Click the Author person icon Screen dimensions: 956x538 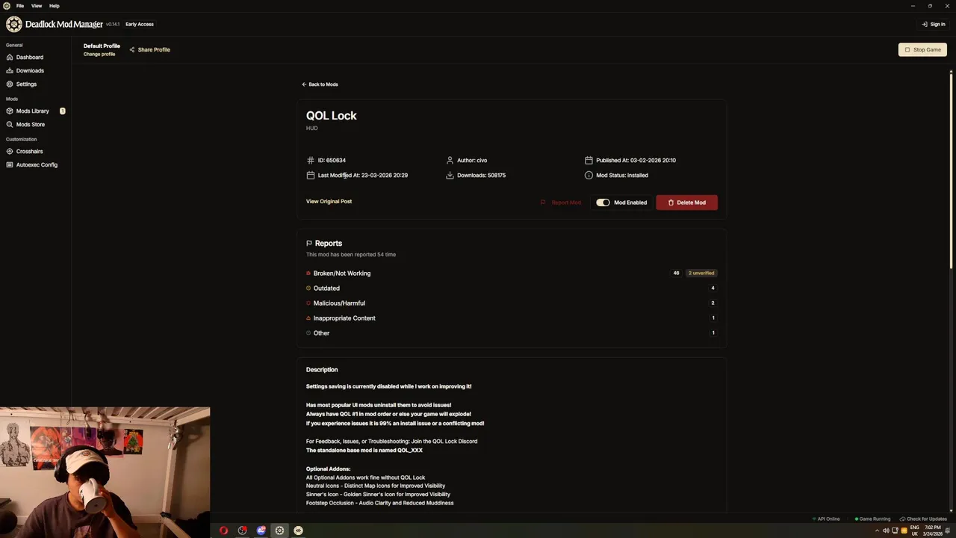[x=450, y=160]
